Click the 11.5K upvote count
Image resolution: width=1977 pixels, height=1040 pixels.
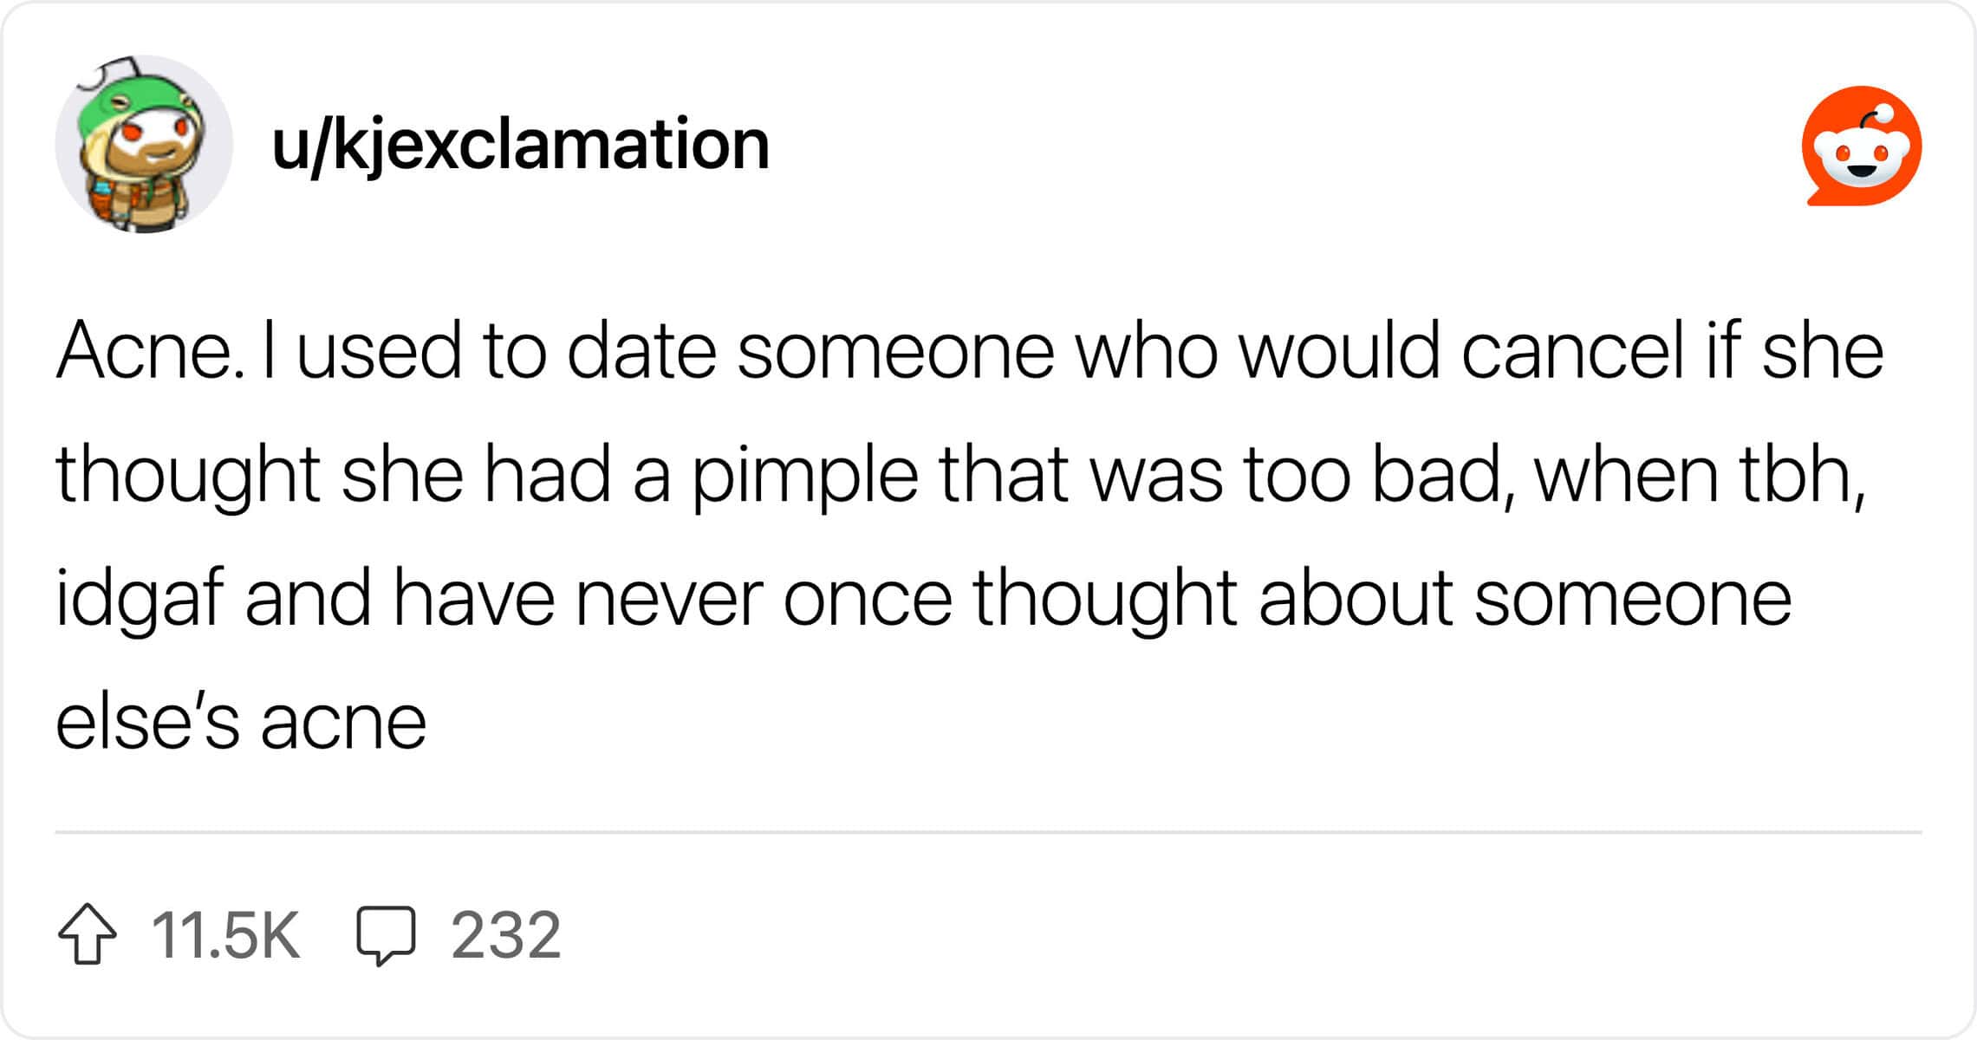pyautogui.click(x=225, y=935)
